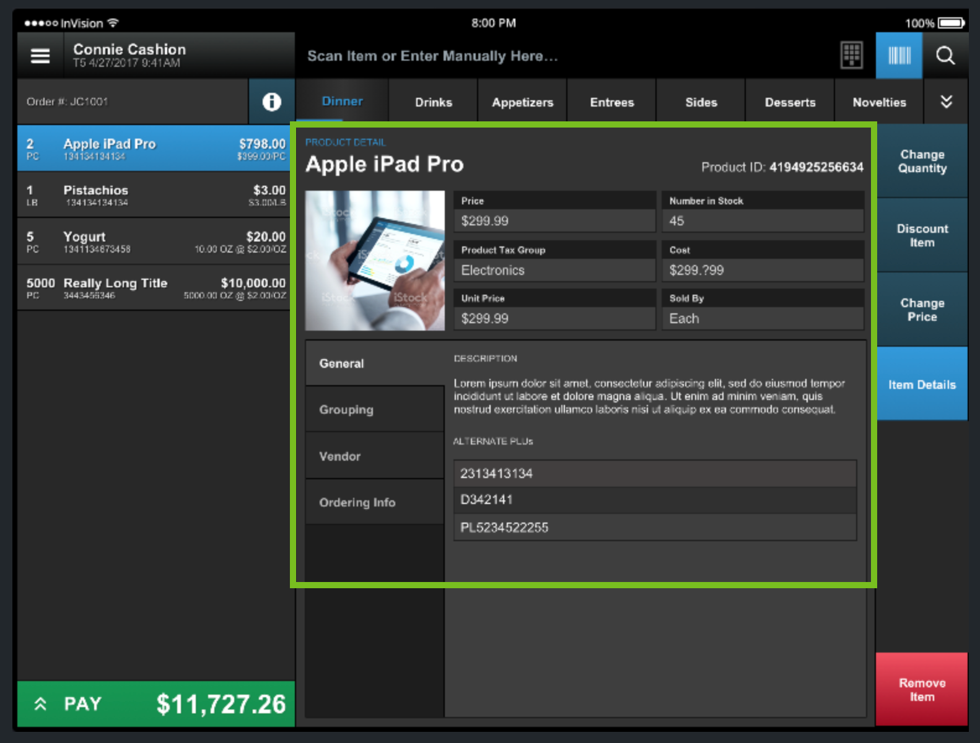Image resolution: width=980 pixels, height=743 pixels.
Task: Open the Entrees tab
Action: click(x=612, y=102)
